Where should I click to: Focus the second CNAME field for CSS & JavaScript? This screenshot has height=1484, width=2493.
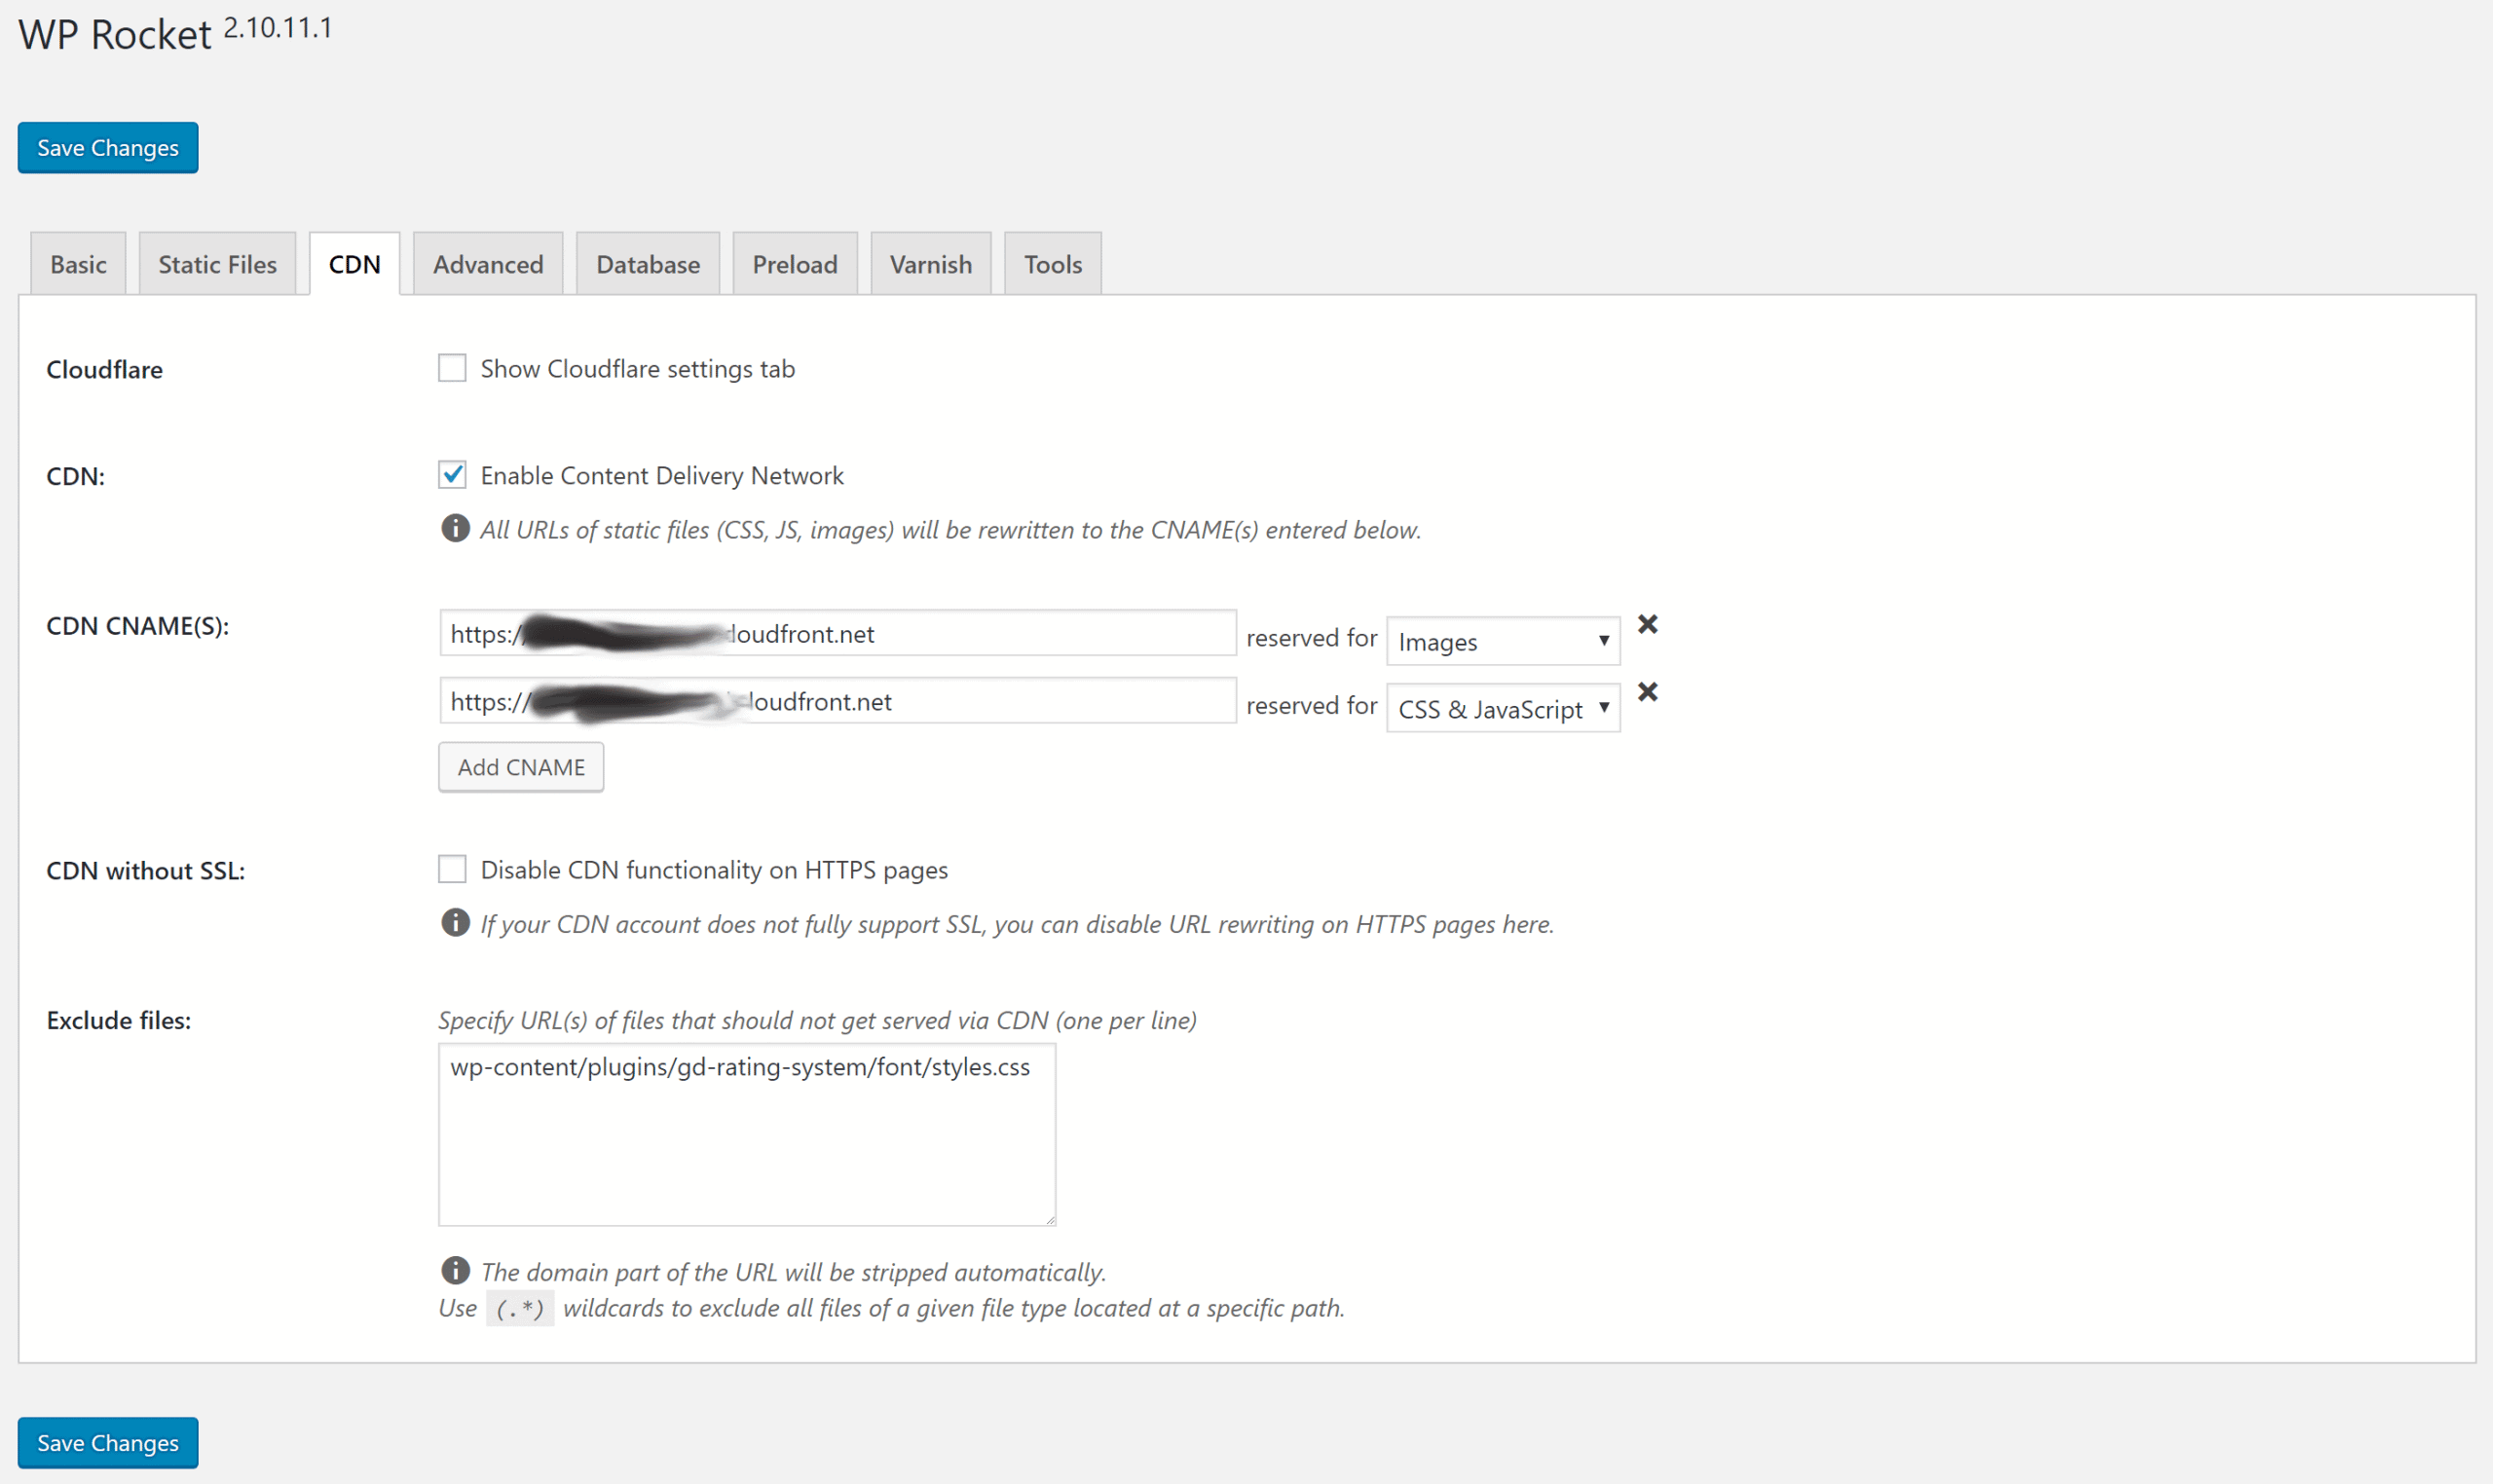pyautogui.click(x=838, y=701)
